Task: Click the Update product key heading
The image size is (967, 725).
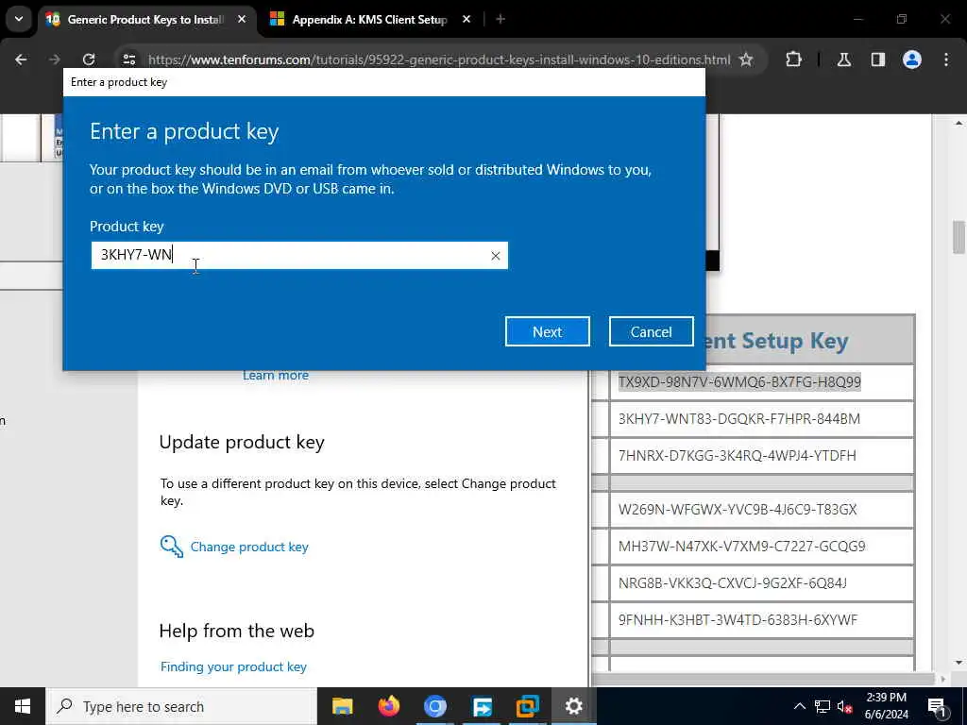Action: pyautogui.click(x=242, y=443)
